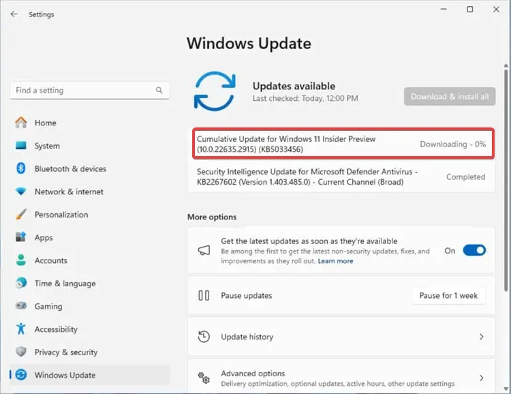Turn off the get latest updates toggle
This screenshot has height=394, width=511.
click(x=474, y=250)
